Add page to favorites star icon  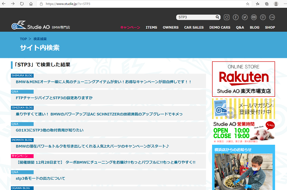248,4
